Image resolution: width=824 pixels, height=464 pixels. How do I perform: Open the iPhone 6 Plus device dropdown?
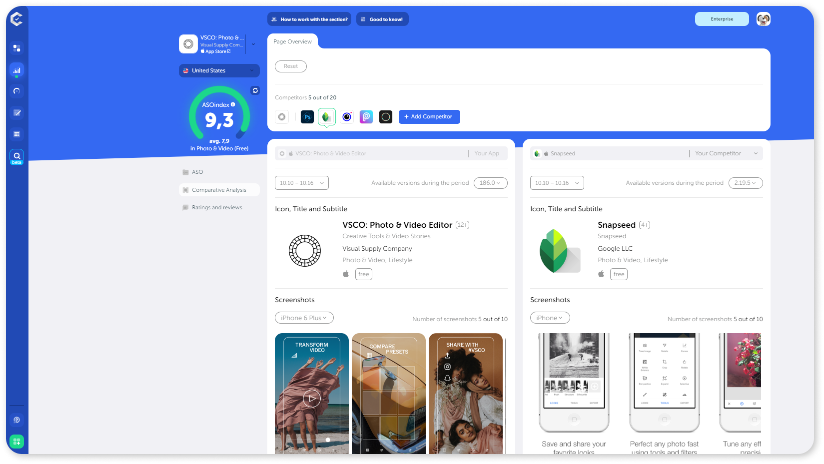pos(304,318)
